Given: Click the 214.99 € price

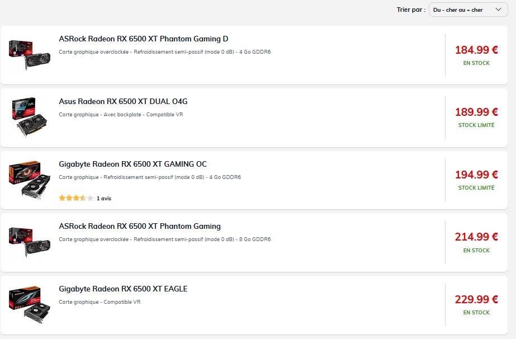Looking at the screenshot, I should click(x=476, y=237).
